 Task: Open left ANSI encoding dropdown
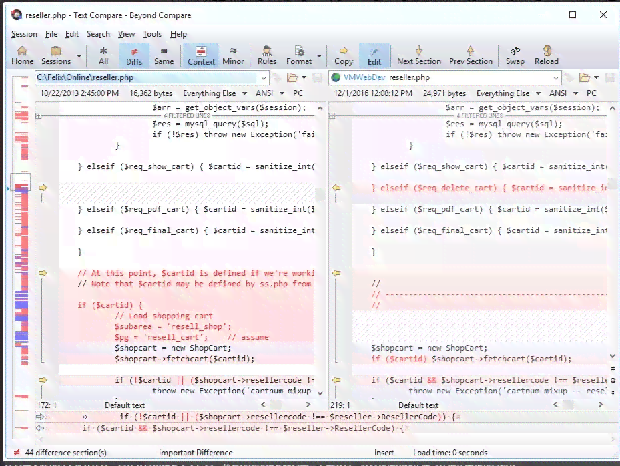[x=270, y=93]
